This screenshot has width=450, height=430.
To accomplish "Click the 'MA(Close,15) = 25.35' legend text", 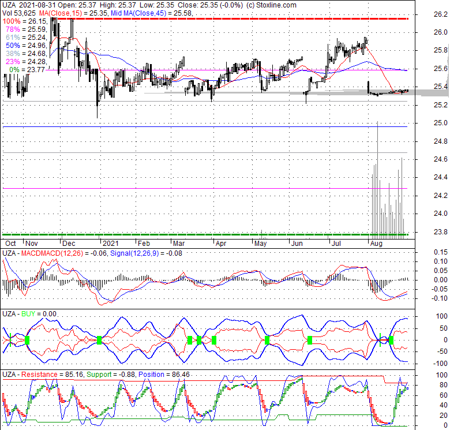I will coord(73,13).
